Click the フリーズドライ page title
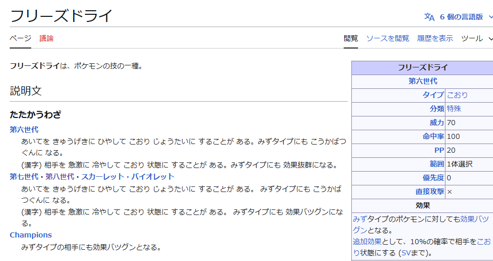This screenshot has height=261, width=493. [x=61, y=16]
